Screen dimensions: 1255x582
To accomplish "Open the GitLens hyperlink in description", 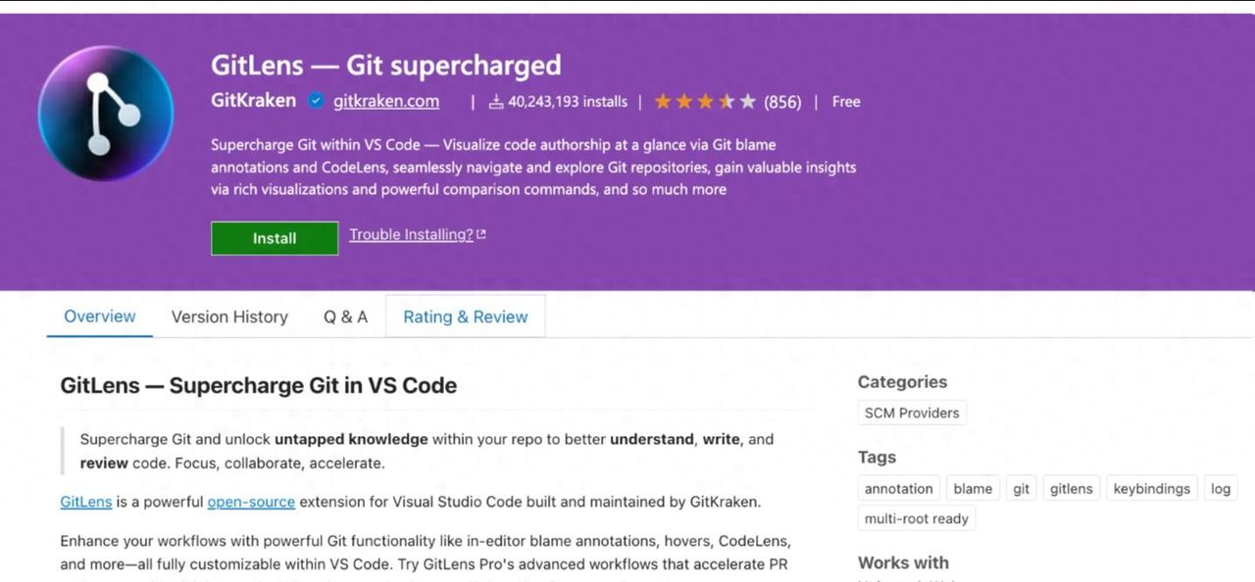I will click(86, 502).
